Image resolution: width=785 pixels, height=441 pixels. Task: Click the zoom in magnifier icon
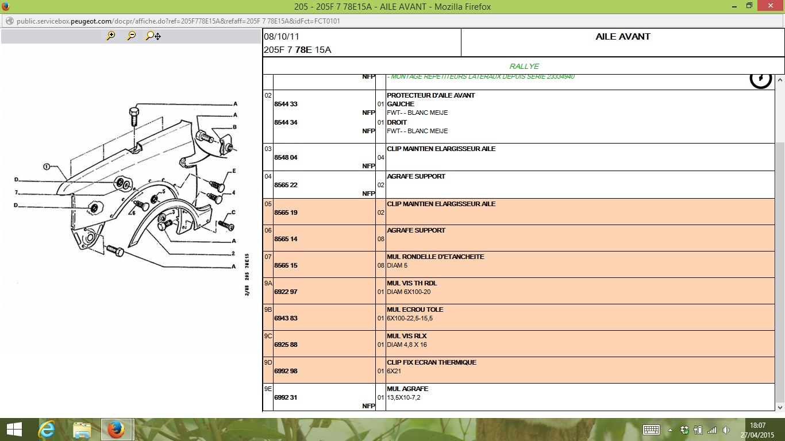tap(111, 36)
